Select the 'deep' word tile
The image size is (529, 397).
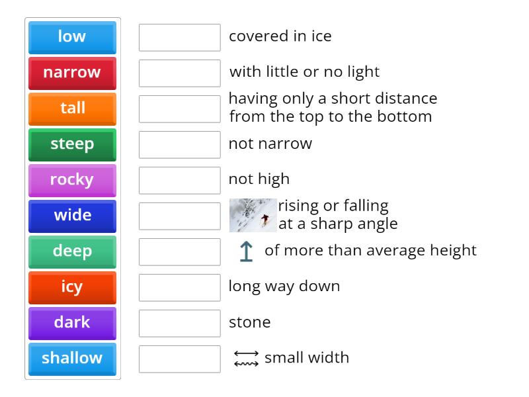click(x=71, y=251)
